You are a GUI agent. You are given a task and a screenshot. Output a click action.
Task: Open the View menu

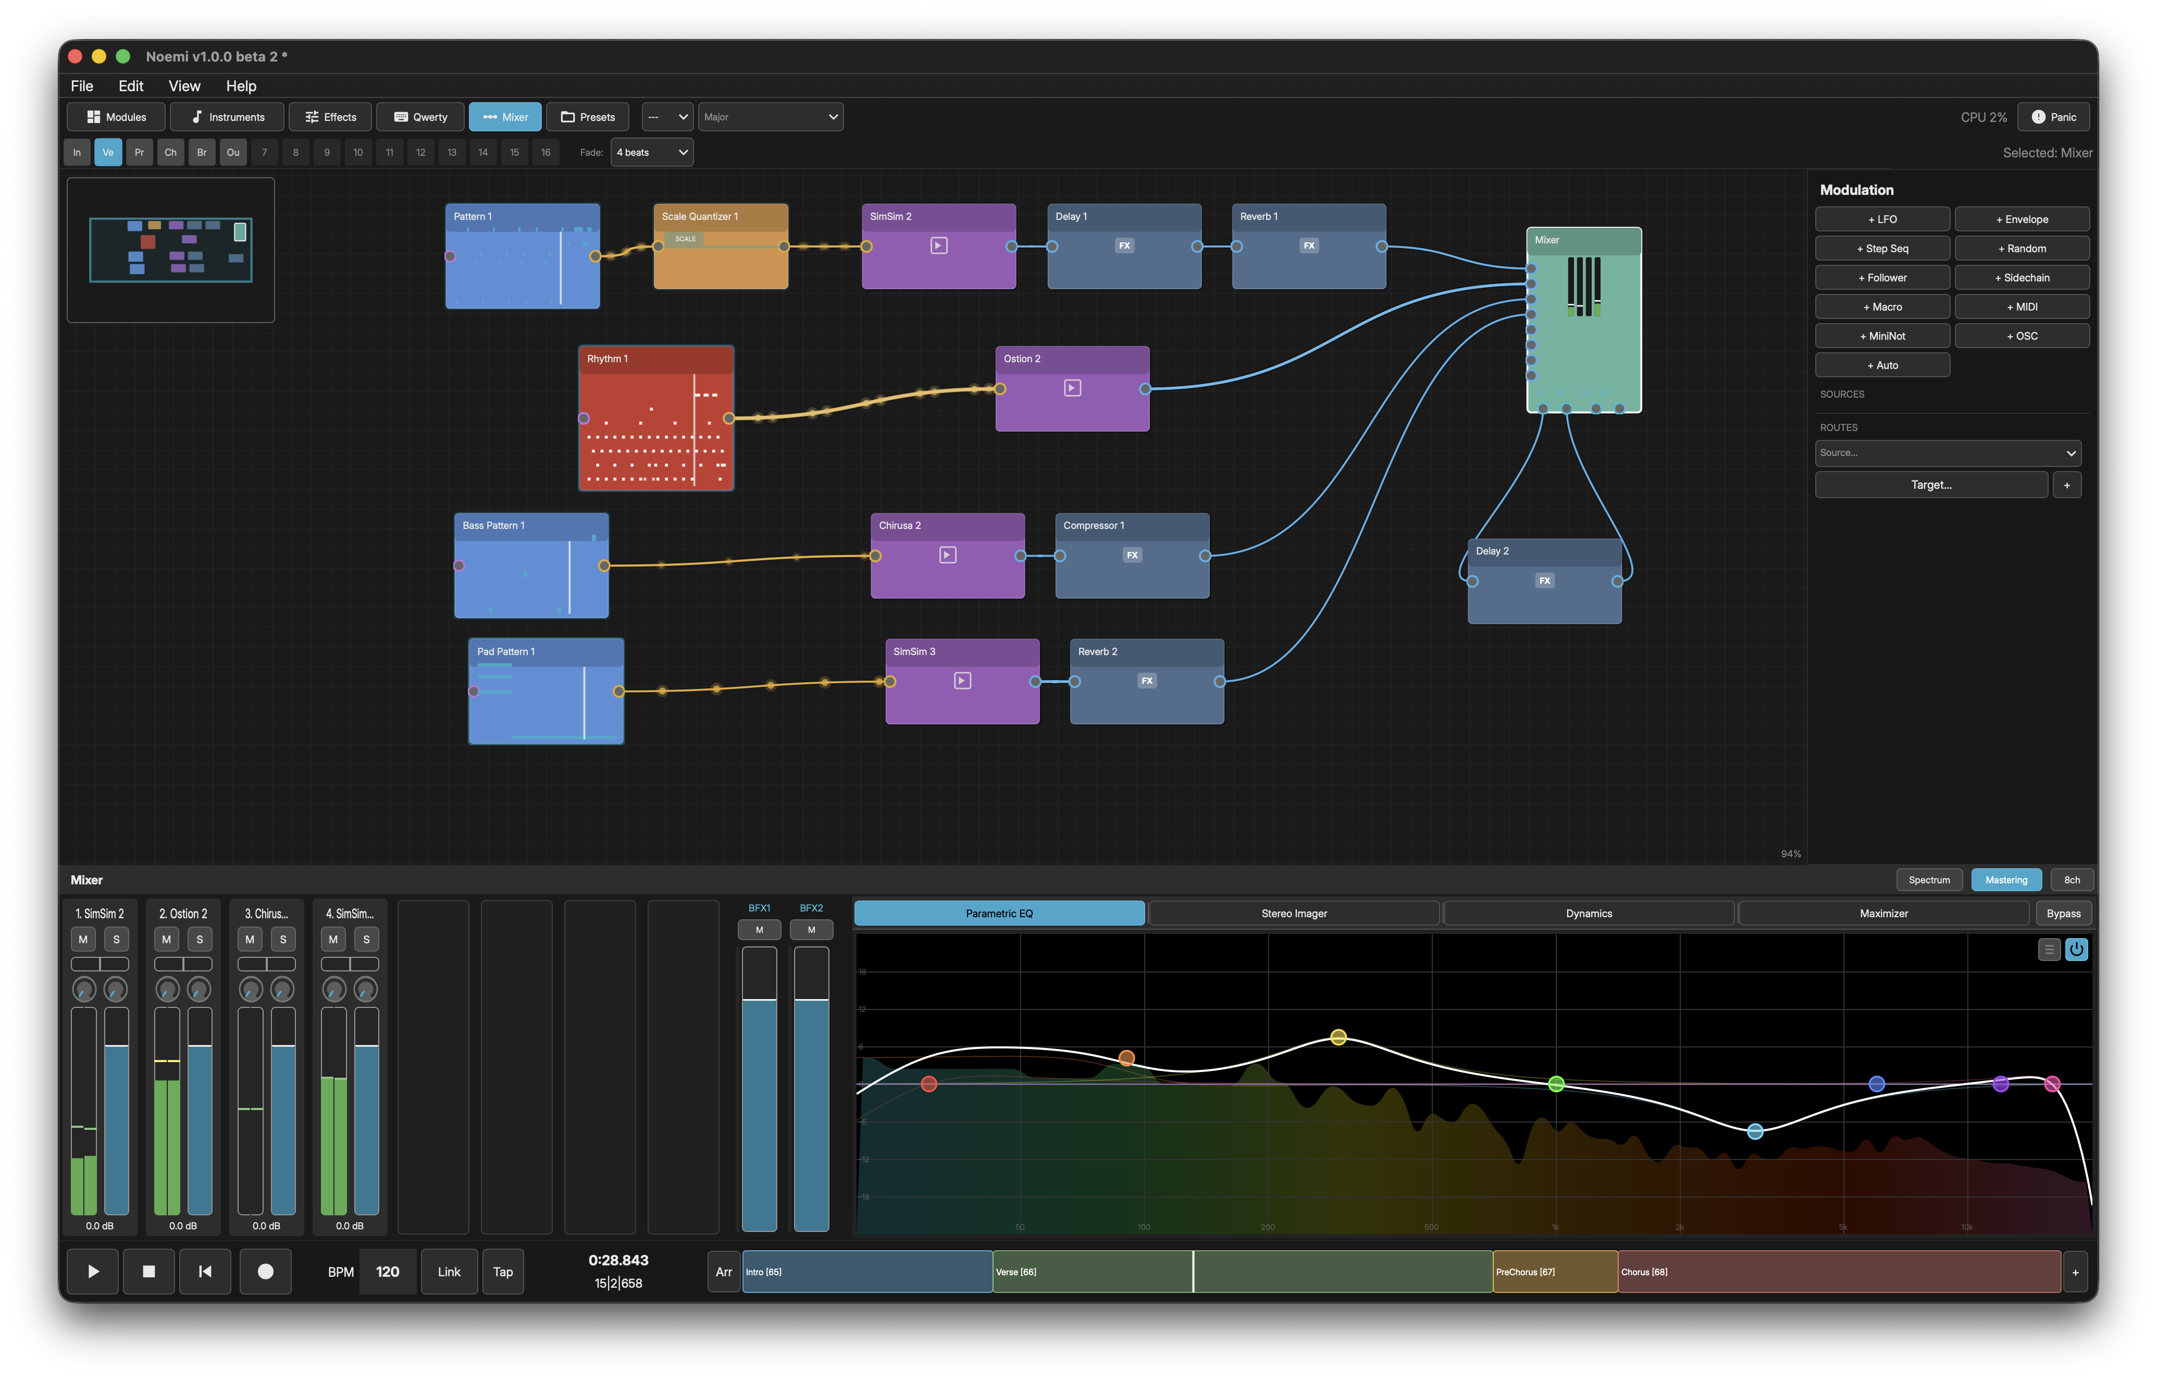tap(184, 86)
